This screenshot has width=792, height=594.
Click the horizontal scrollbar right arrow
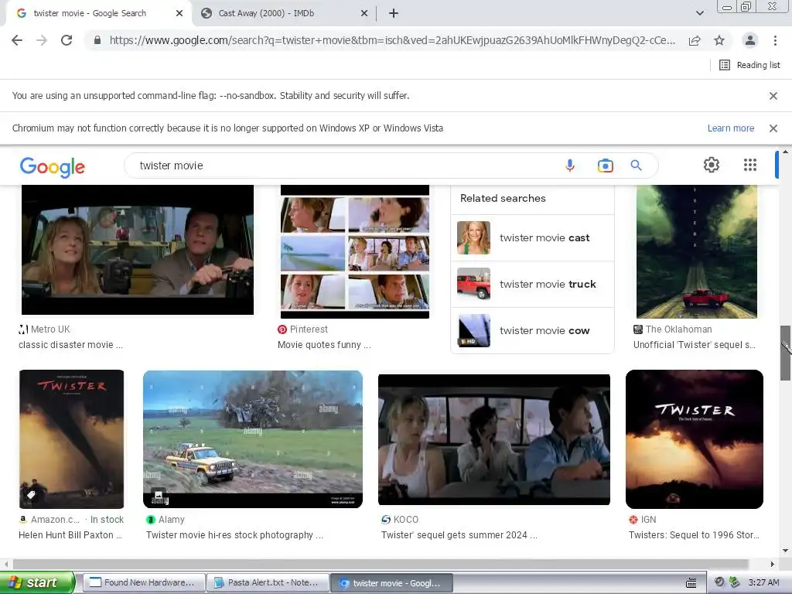point(772,564)
